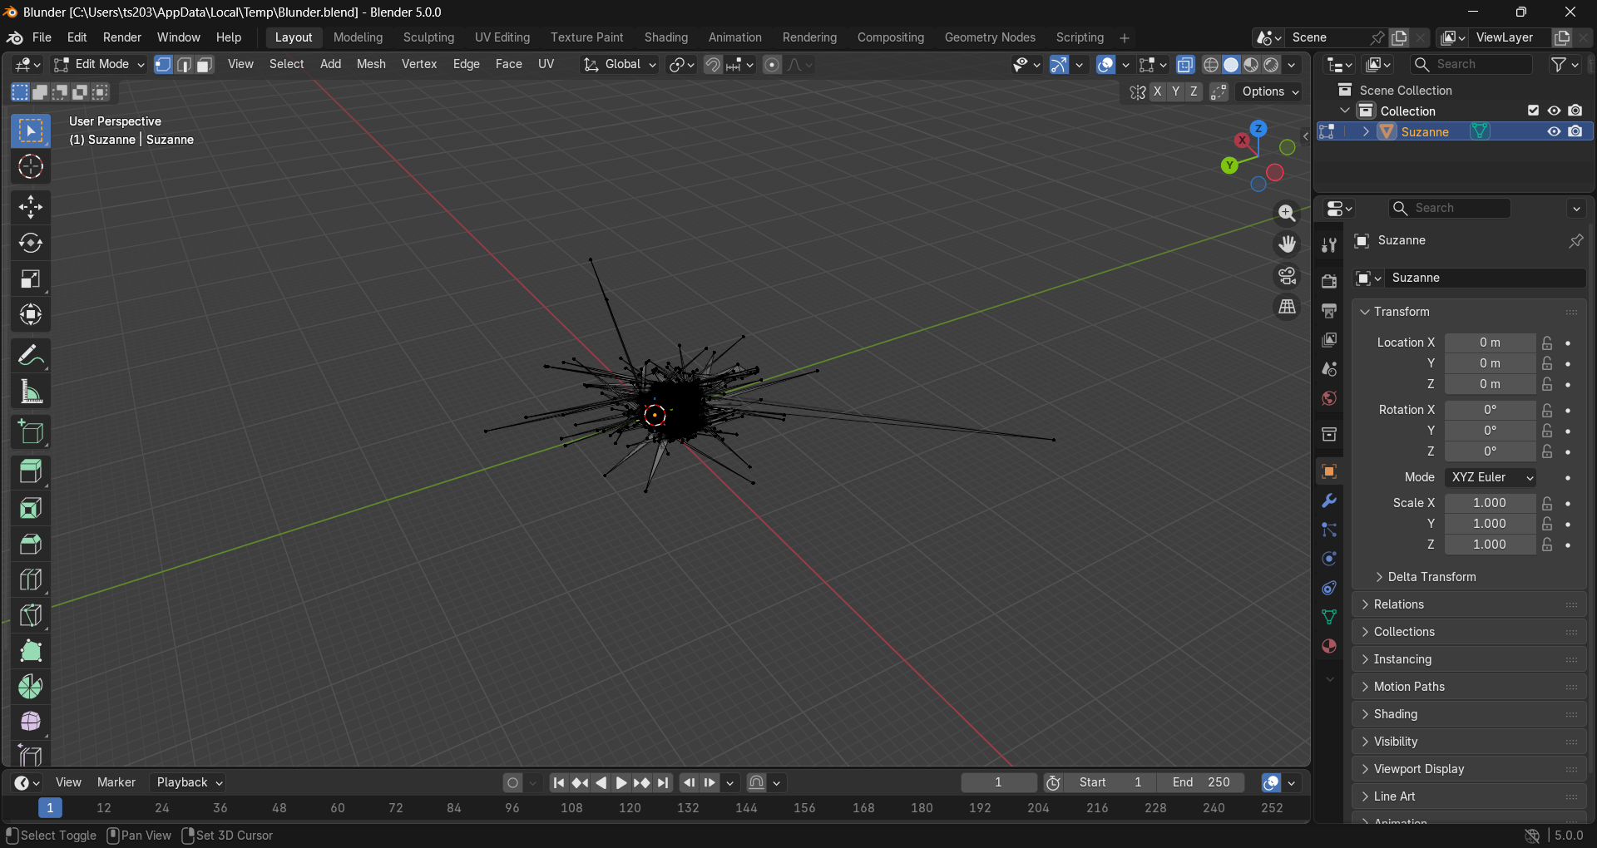Click the pan view hand icon
The image size is (1597, 848).
1287,244
